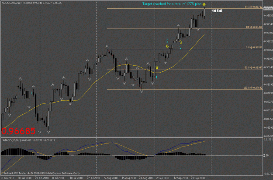The image size is (273, 180).
Task: Click the 0.92060 price axis label
Action: 268,50
